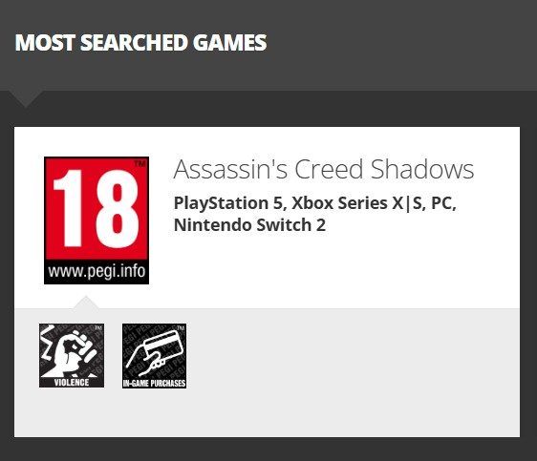
Task: Click the Most Searched Games heading
Action: click(x=140, y=42)
